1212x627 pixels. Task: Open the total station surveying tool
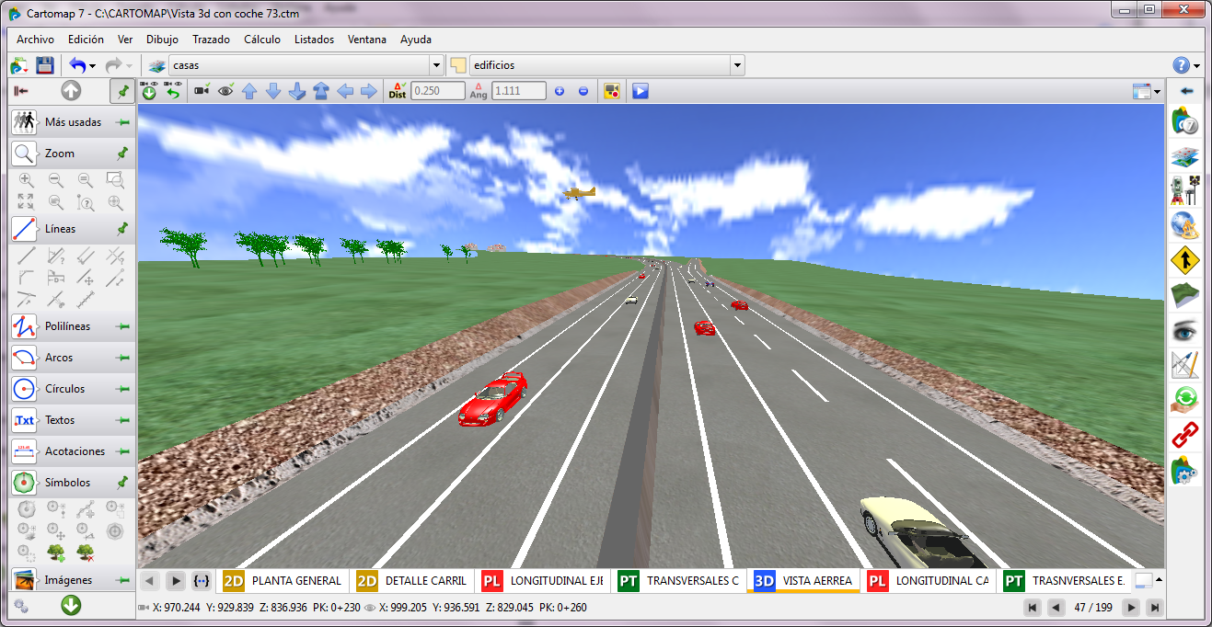click(1186, 189)
